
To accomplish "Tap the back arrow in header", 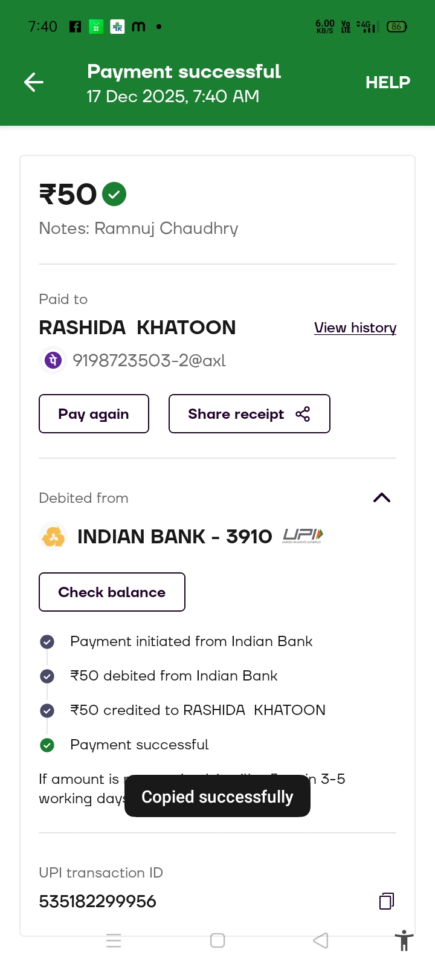I will [x=34, y=82].
